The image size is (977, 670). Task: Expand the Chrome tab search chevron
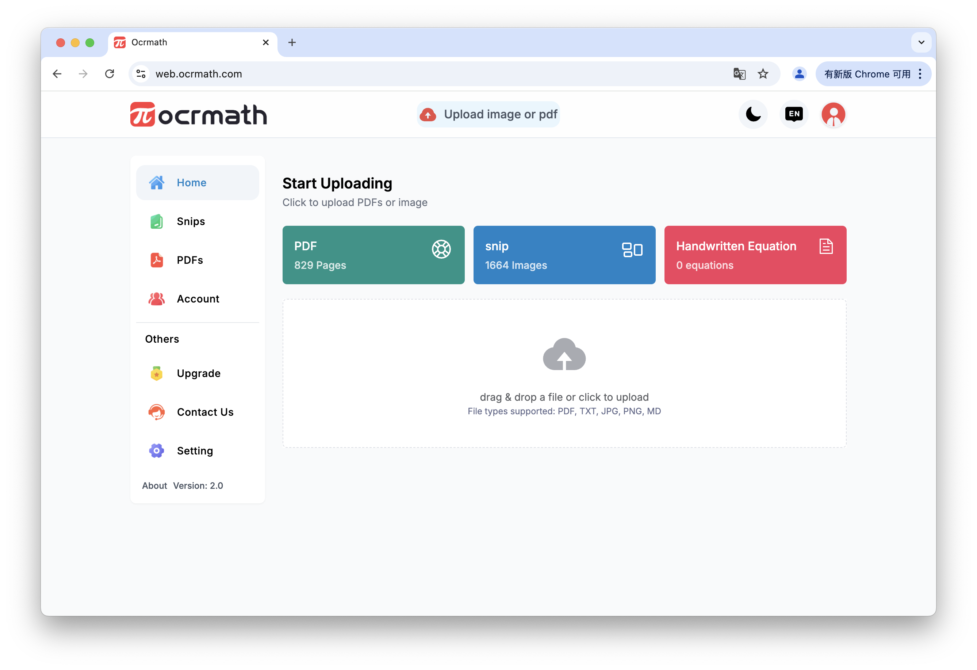[x=921, y=42]
